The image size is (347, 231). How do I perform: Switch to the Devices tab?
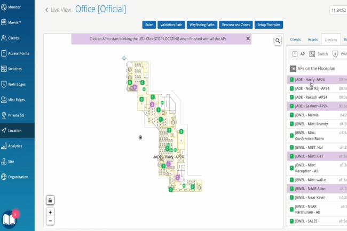(x=331, y=40)
